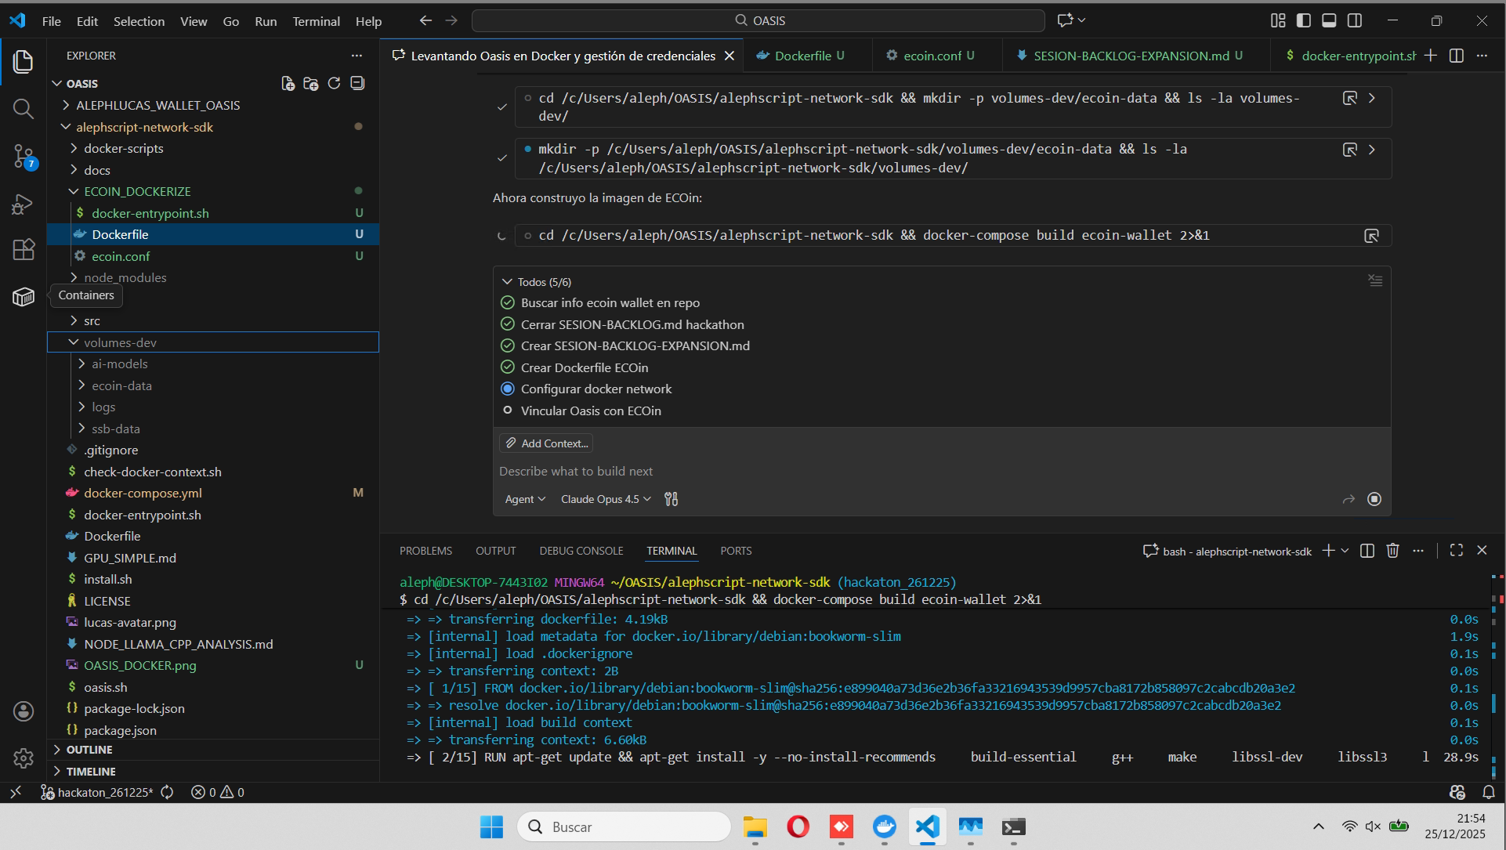This screenshot has height=850, width=1506.
Task: Split the editor for docker-entrypoint.sh
Action: click(1457, 56)
